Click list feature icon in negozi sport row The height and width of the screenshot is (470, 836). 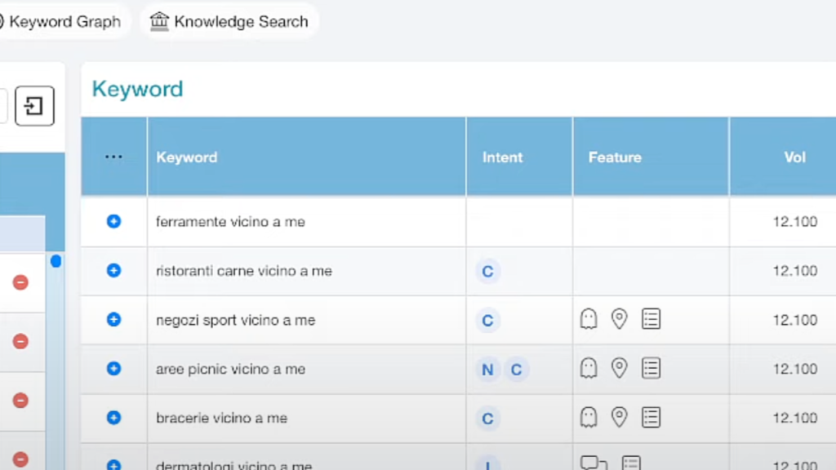[x=651, y=319]
